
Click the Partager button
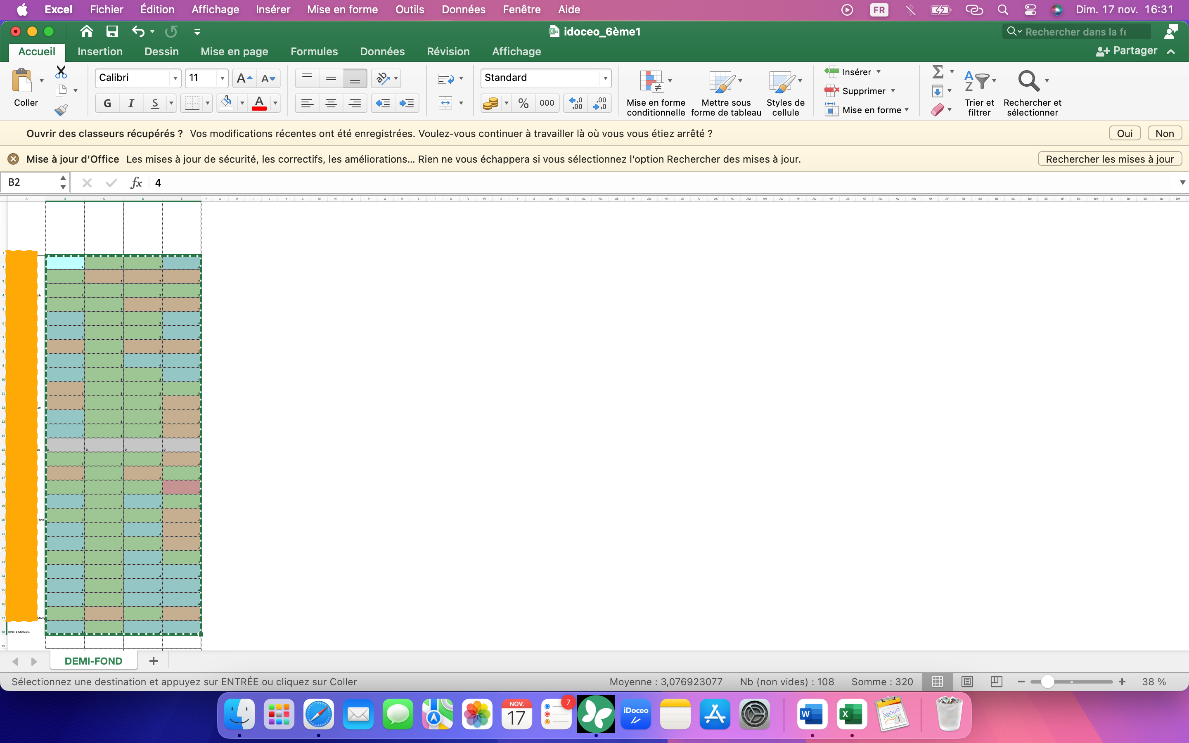pos(1127,51)
